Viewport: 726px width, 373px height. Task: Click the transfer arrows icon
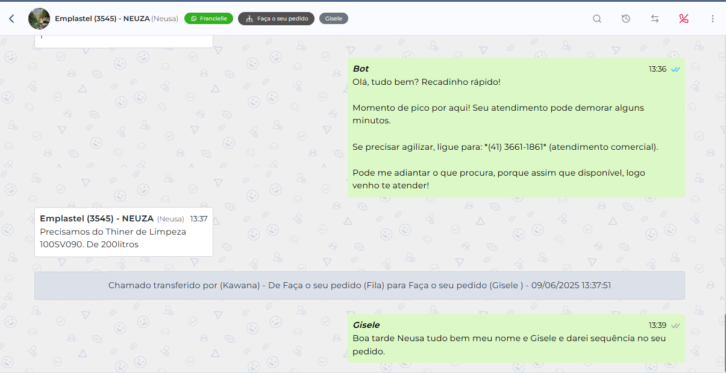tap(654, 19)
